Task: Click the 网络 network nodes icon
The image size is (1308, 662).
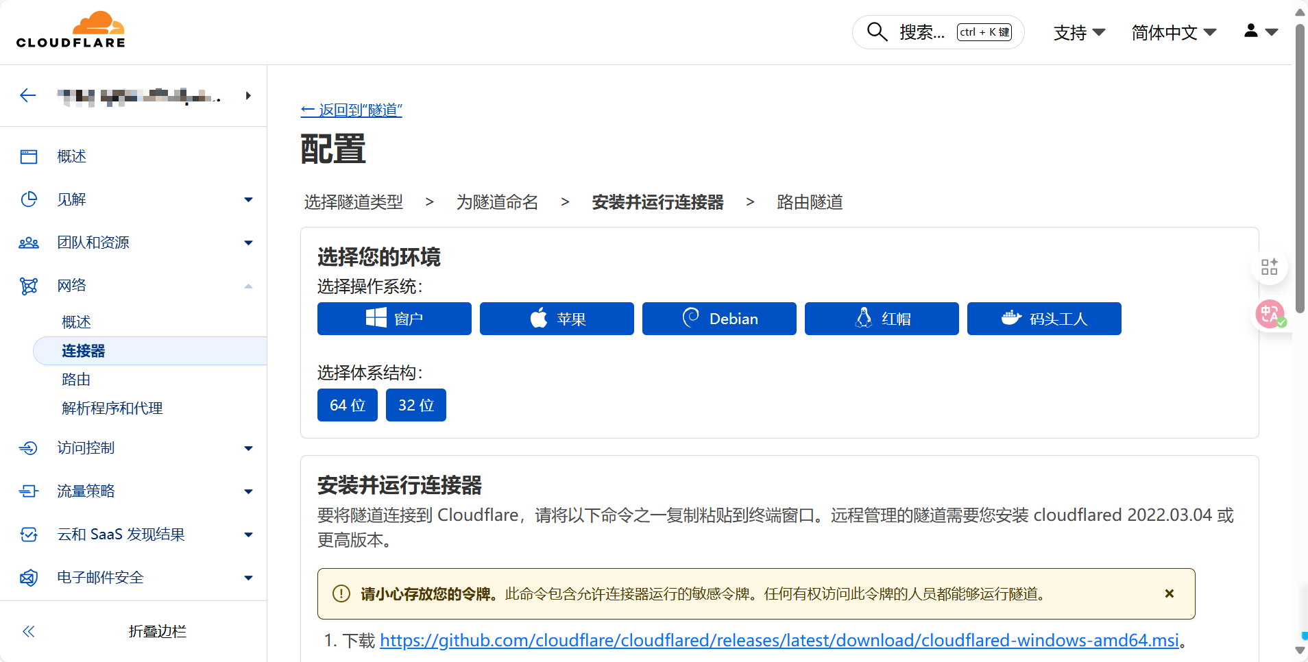Action: click(x=29, y=286)
